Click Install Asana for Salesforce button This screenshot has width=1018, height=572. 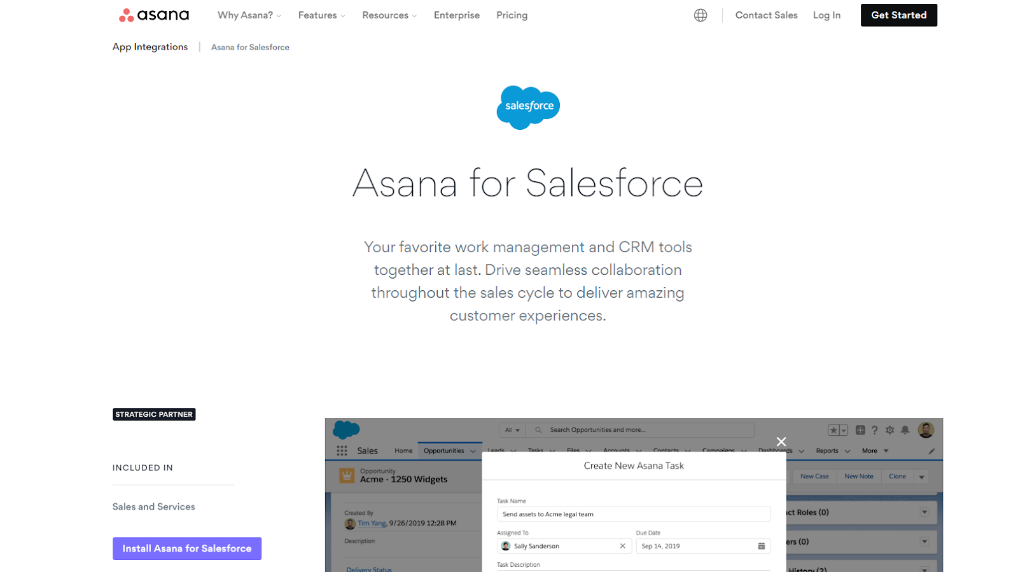(187, 548)
